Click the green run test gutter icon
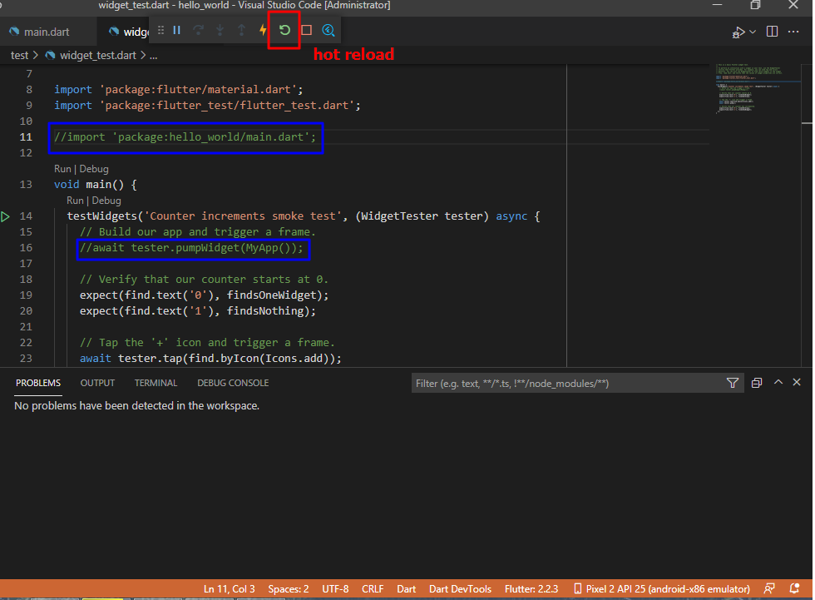The height and width of the screenshot is (600, 815). point(5,216)
